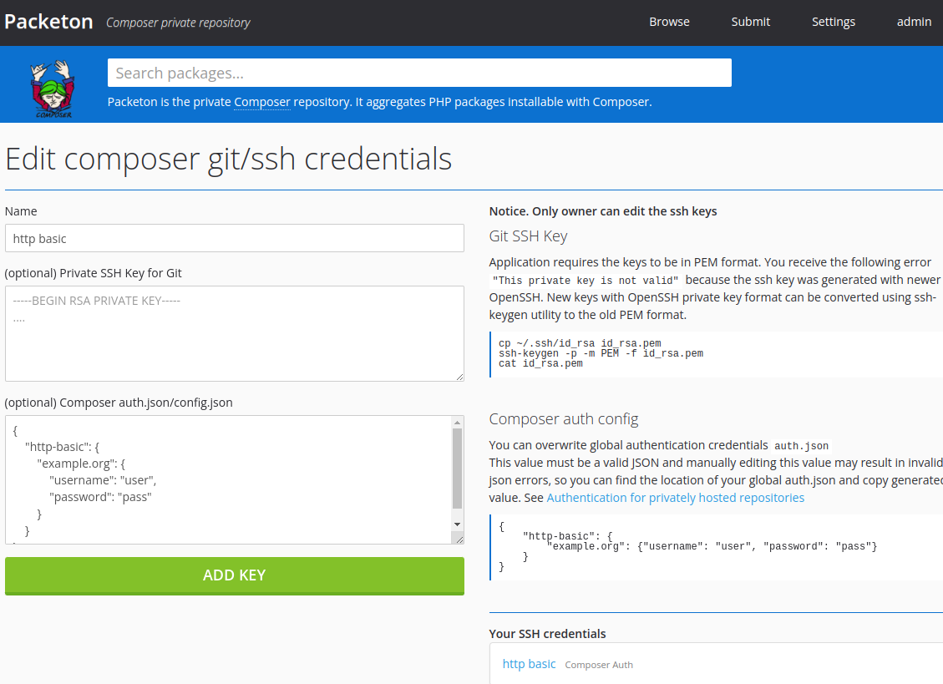Focus the Search packages field

[x=419, y=73]
